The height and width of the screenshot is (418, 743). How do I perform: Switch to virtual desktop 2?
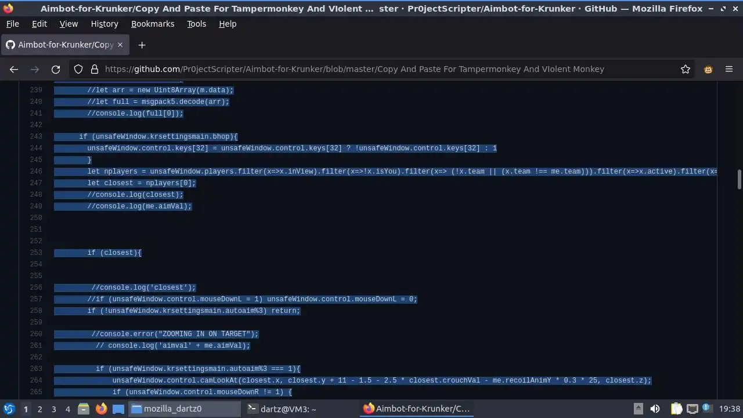pos(39,409)
